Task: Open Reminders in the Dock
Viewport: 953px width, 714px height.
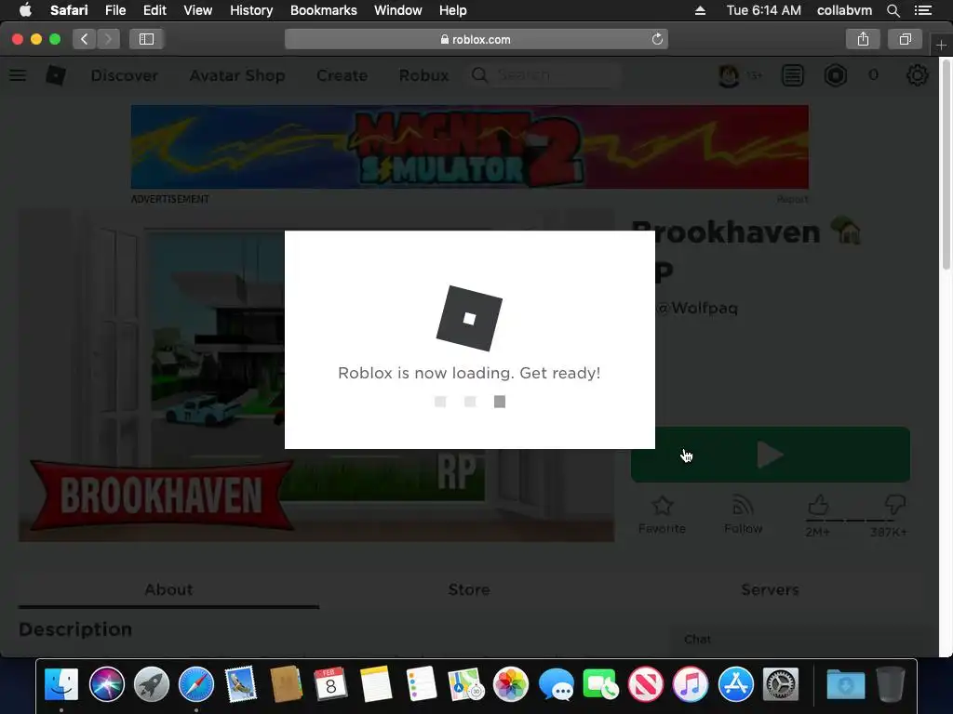Action: point(421,683)
